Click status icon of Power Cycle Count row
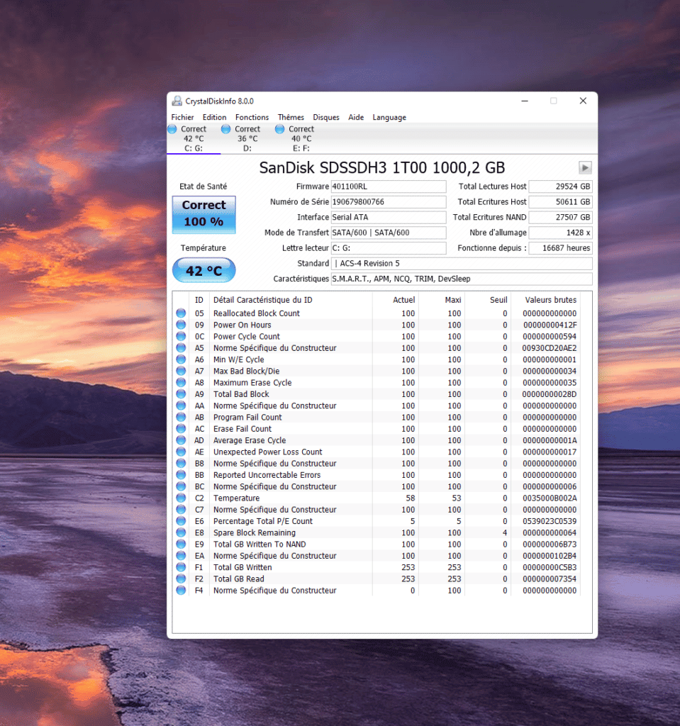 181,336
